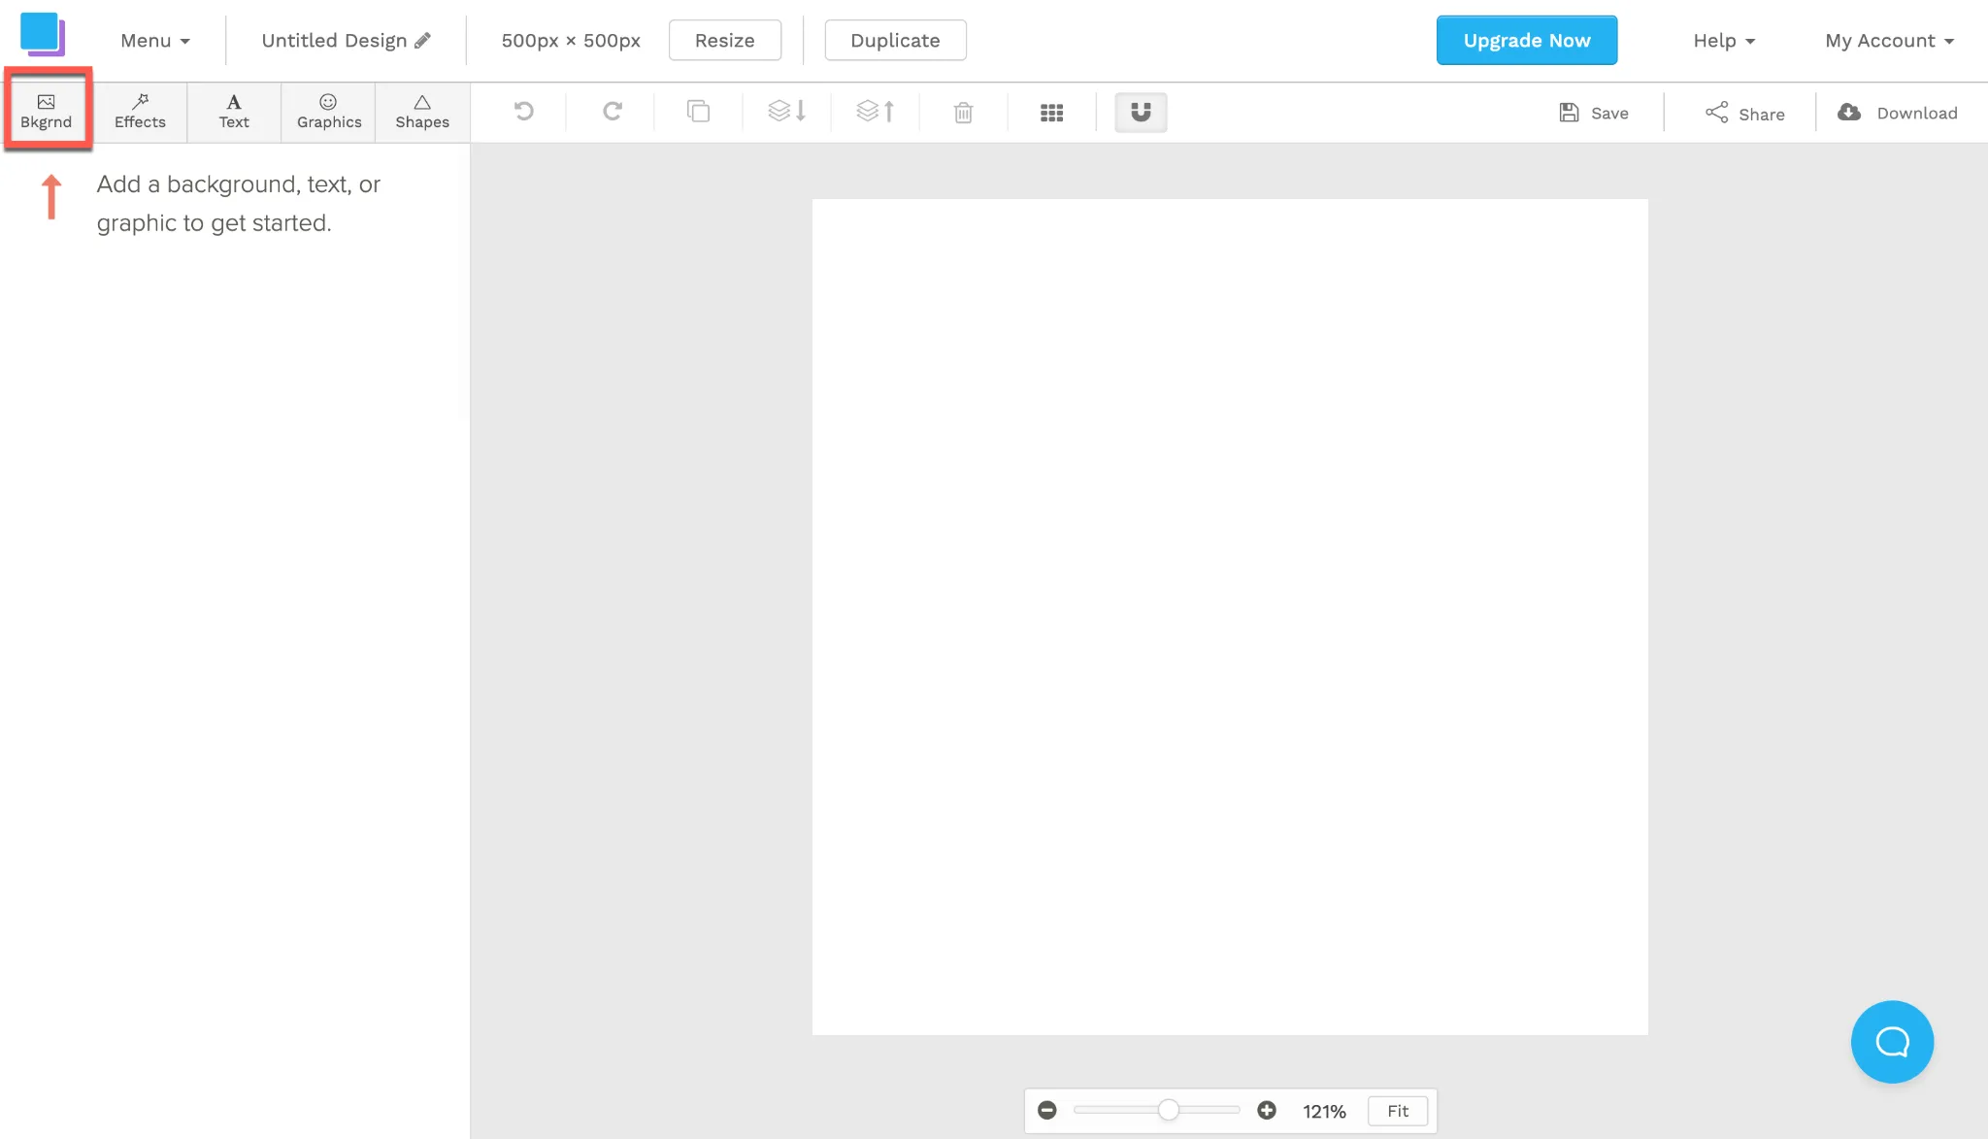Click the Upgrade Now button
Viewport: 1988px width, 1139px height.
[1527, 41]
